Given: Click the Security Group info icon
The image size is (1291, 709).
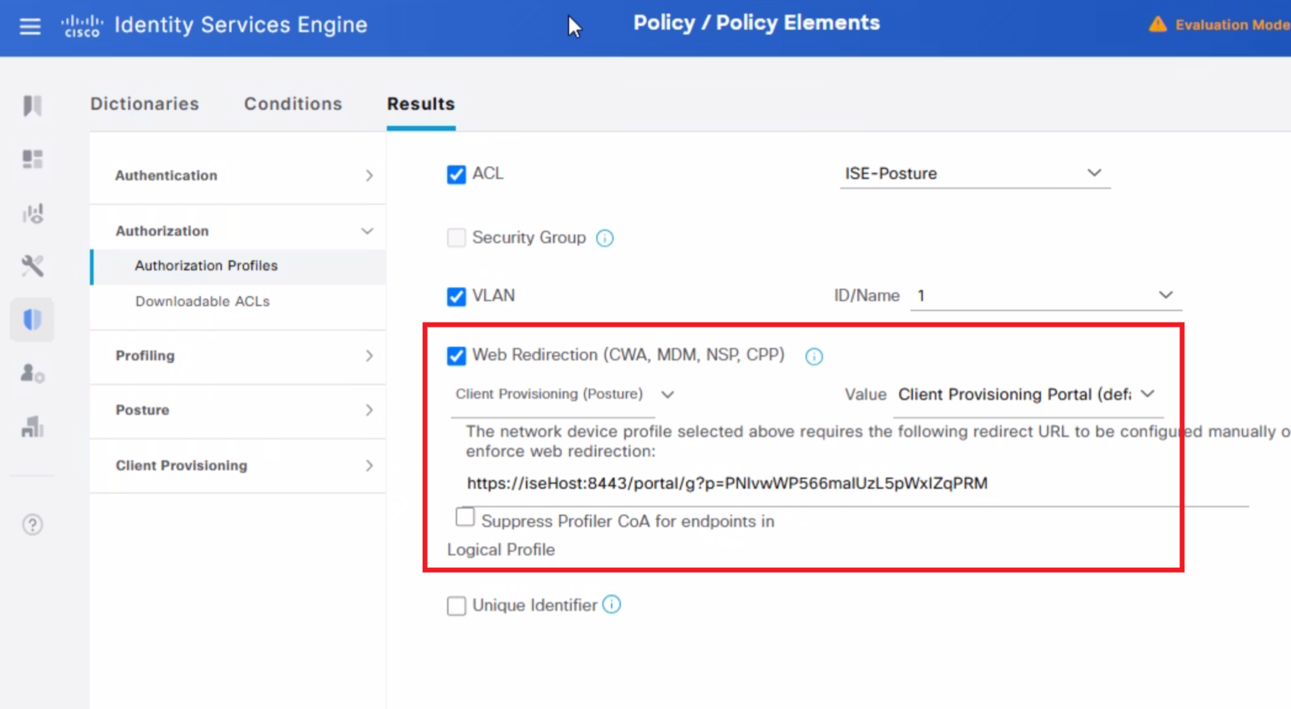Looking at the screenshot, I should point(604,238).
